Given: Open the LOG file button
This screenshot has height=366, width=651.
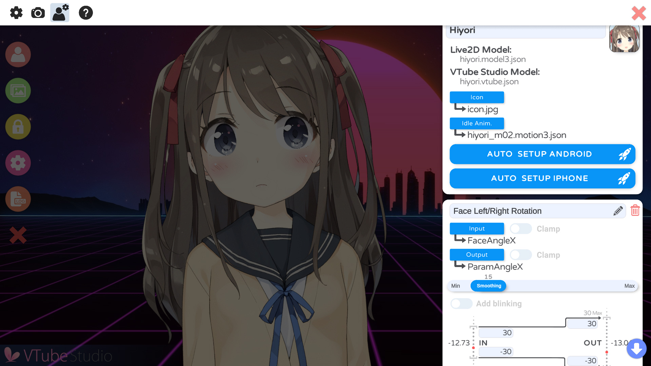Looking at the screenshot, I should 18,199.
